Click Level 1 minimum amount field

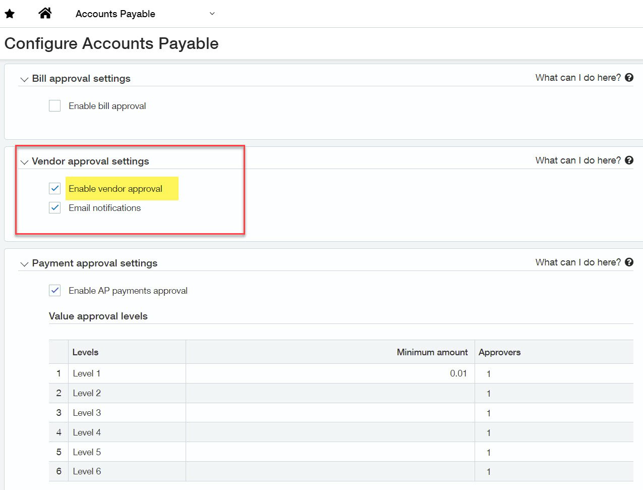pyautogui.click(x=330, y=373)
